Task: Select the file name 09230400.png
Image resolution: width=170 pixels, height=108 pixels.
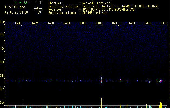Action: tap(15, 7)
